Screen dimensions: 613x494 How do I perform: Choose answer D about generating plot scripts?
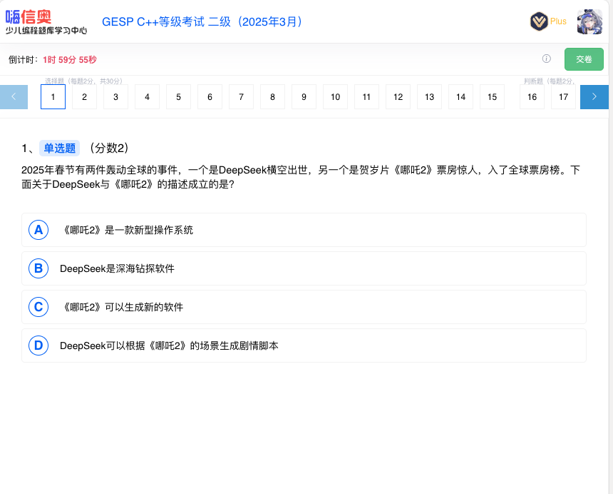click(304, 346)
